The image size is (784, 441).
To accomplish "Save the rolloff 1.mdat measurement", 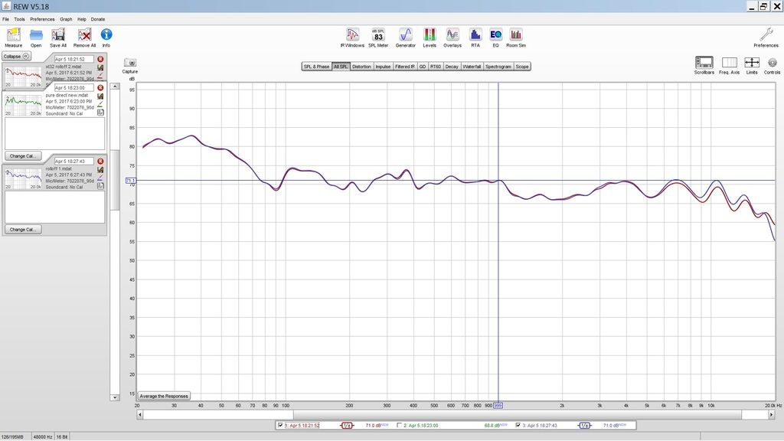I will tap(100, 169).
